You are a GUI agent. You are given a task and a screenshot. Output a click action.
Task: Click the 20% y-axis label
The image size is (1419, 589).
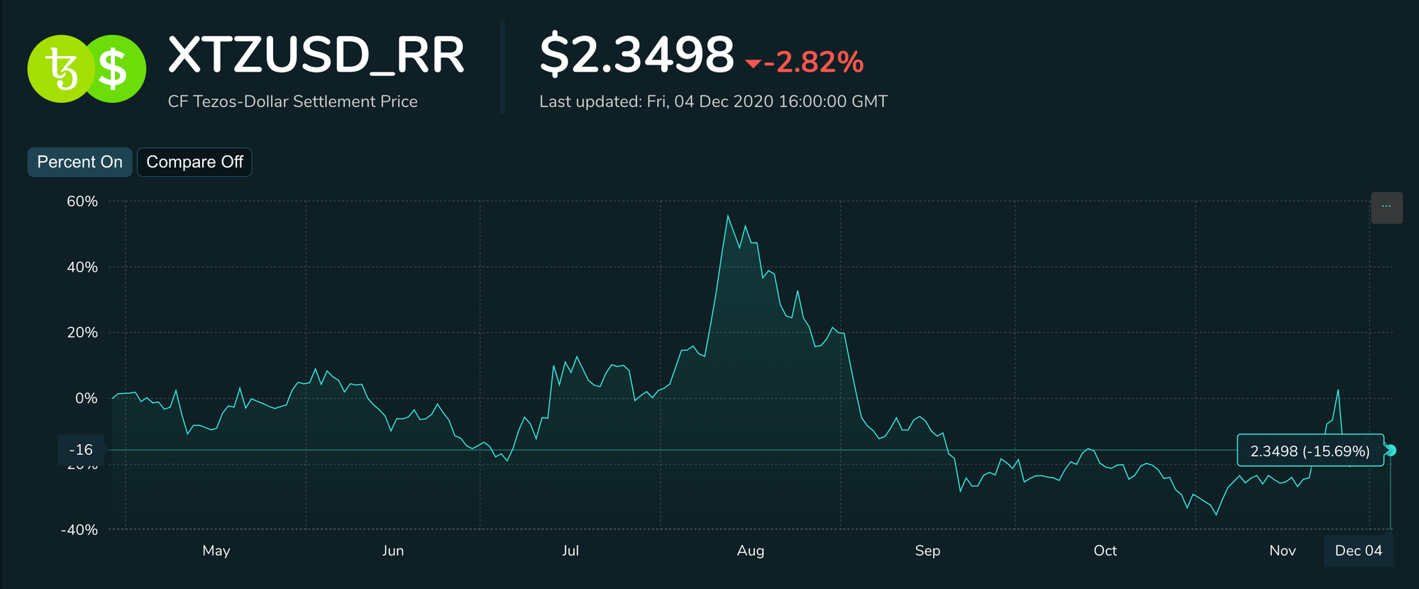click(82, 333)
